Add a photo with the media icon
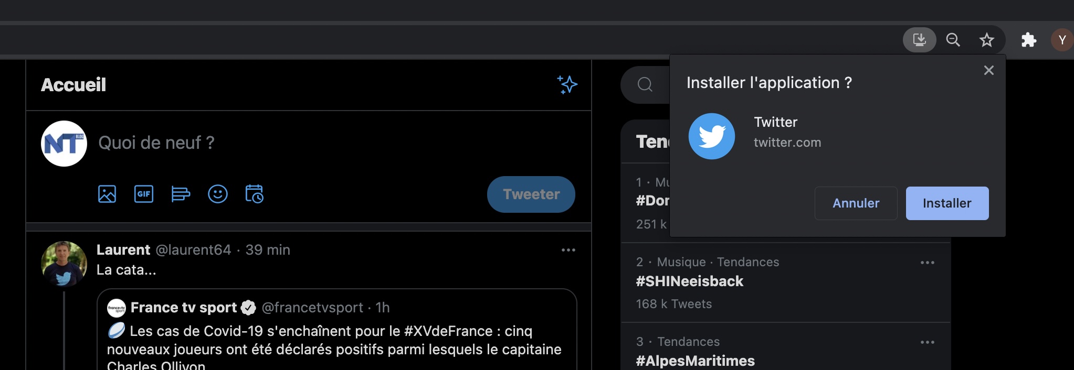 [107, 194]
